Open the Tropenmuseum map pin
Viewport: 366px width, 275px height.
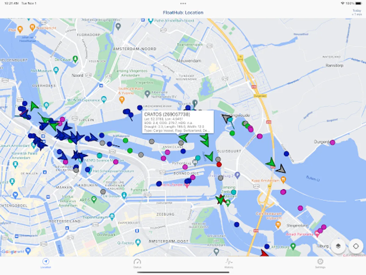pos(112,217)
